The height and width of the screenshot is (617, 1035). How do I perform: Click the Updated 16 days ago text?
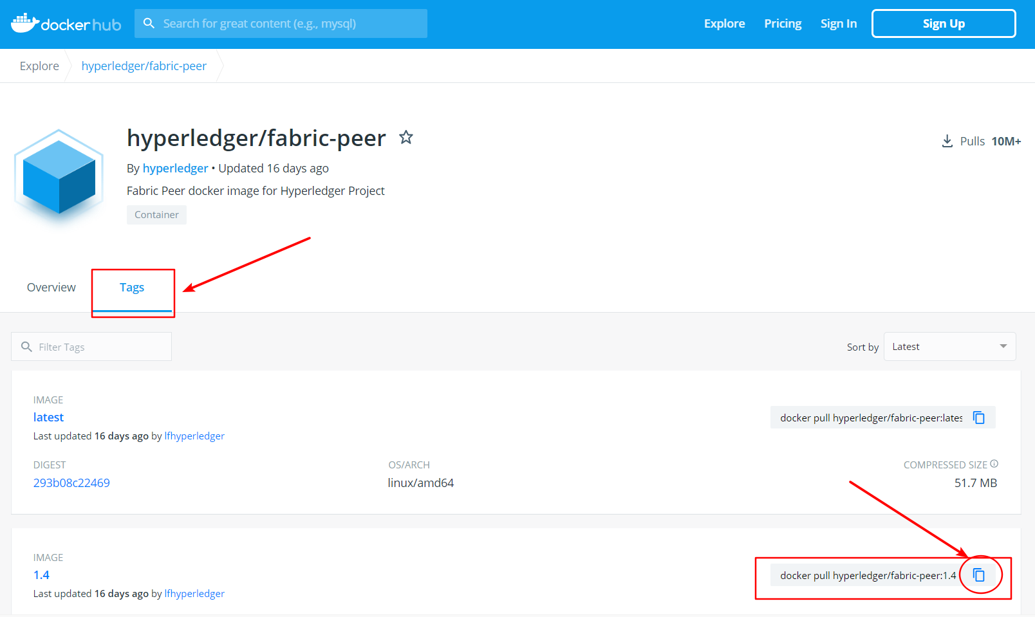tap(274, 169)
